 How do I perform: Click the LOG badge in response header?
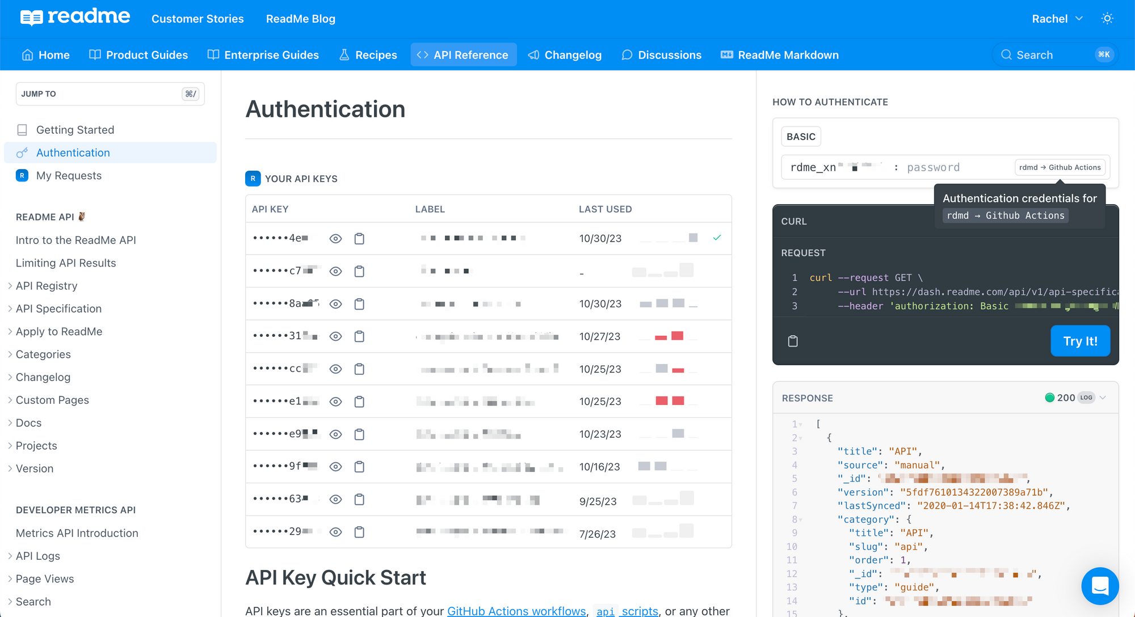(1086, 398)
